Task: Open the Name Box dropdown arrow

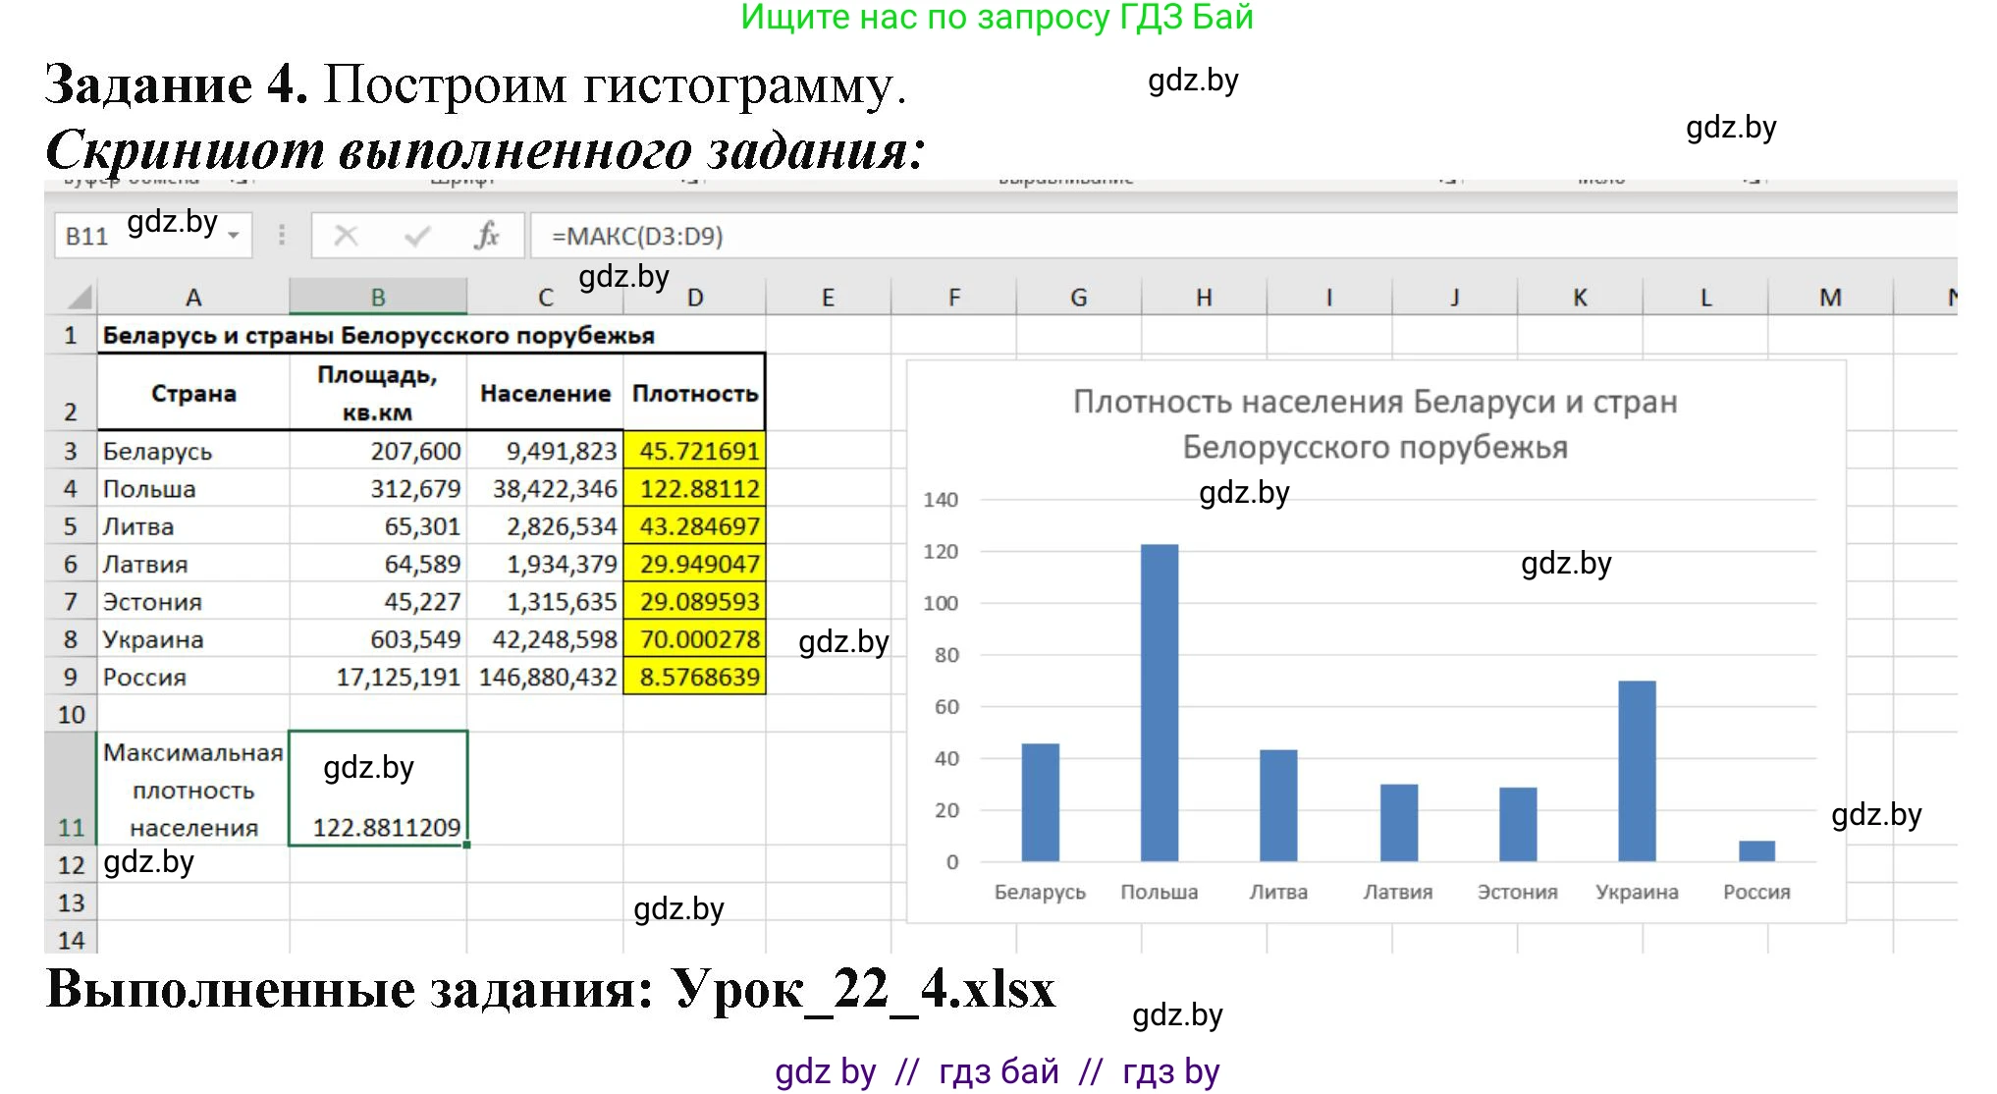Action: pyautogui.click(x=234, y=236)
